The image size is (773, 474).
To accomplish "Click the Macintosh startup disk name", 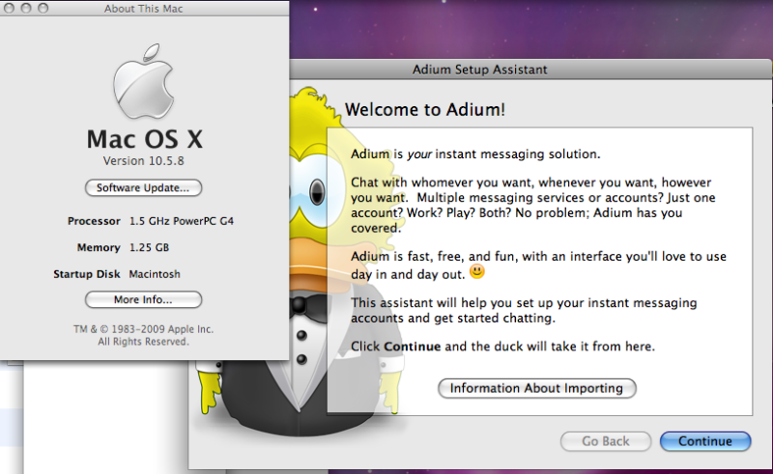I will [x=155, y=274].
